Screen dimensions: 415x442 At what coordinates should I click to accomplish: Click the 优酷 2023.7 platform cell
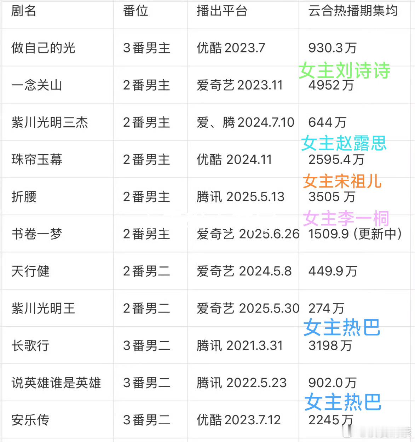click(x=231, y=48)
